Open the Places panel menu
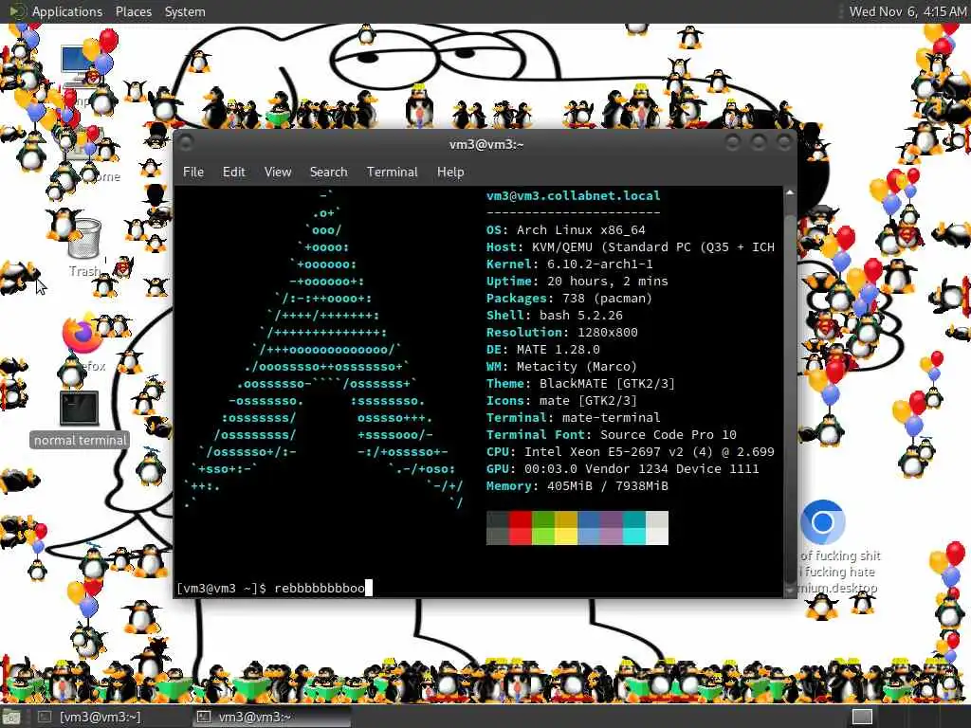The image size is (971, 728). [133, 11]
